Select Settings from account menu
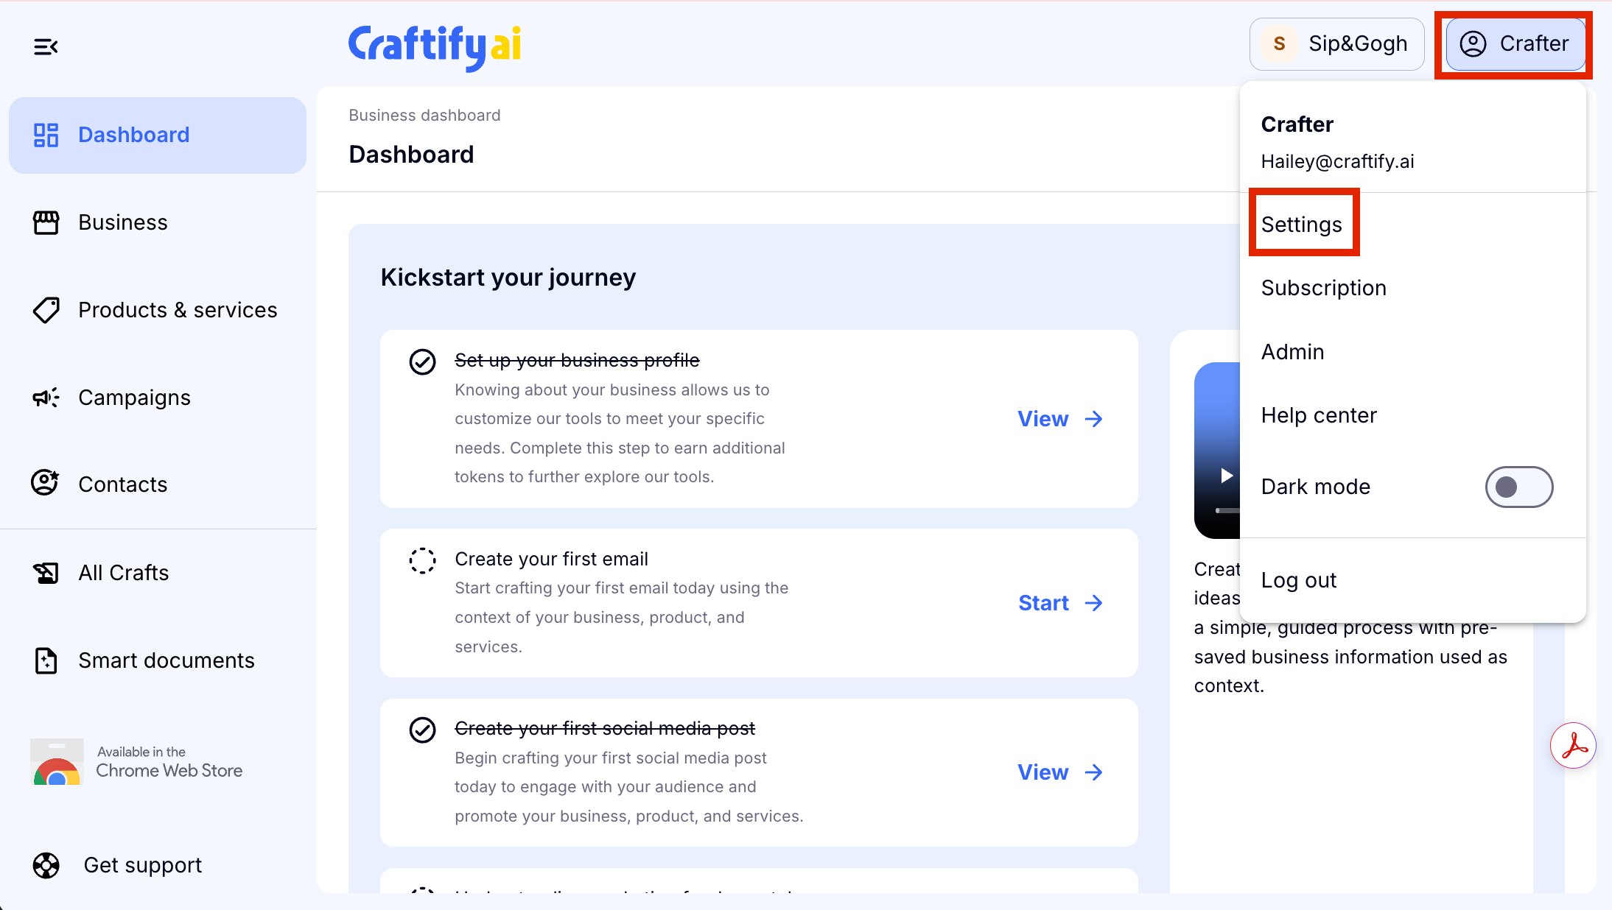1612x910 pixels. point(1302,225)
